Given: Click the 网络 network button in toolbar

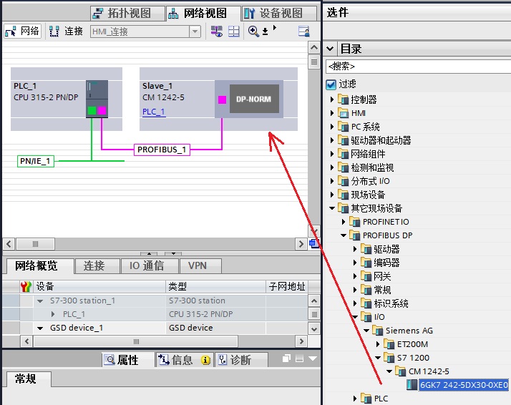Looking at the screenshot, I should coord(23,31).
